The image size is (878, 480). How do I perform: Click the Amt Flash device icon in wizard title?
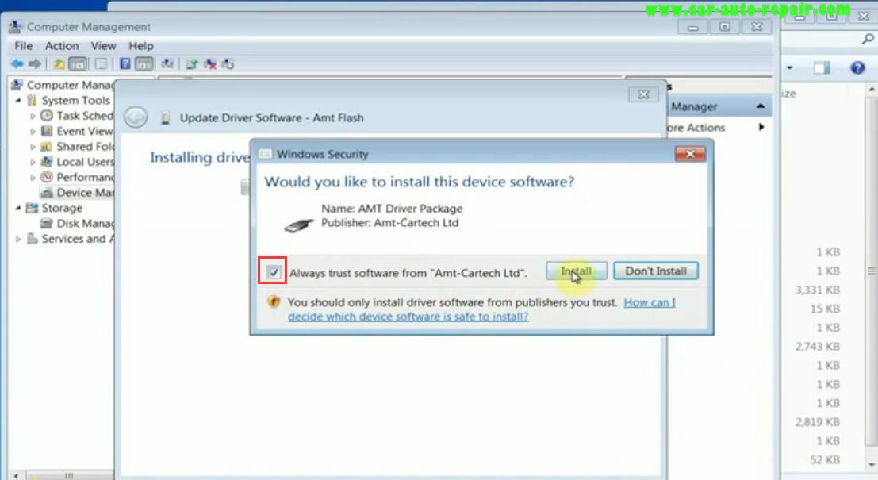pyautogui.click(x=165, y=117)
